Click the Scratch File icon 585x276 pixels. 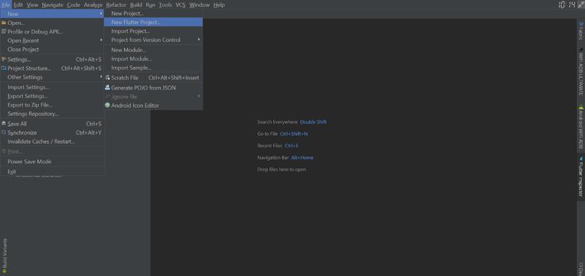[x=108, y=78]
